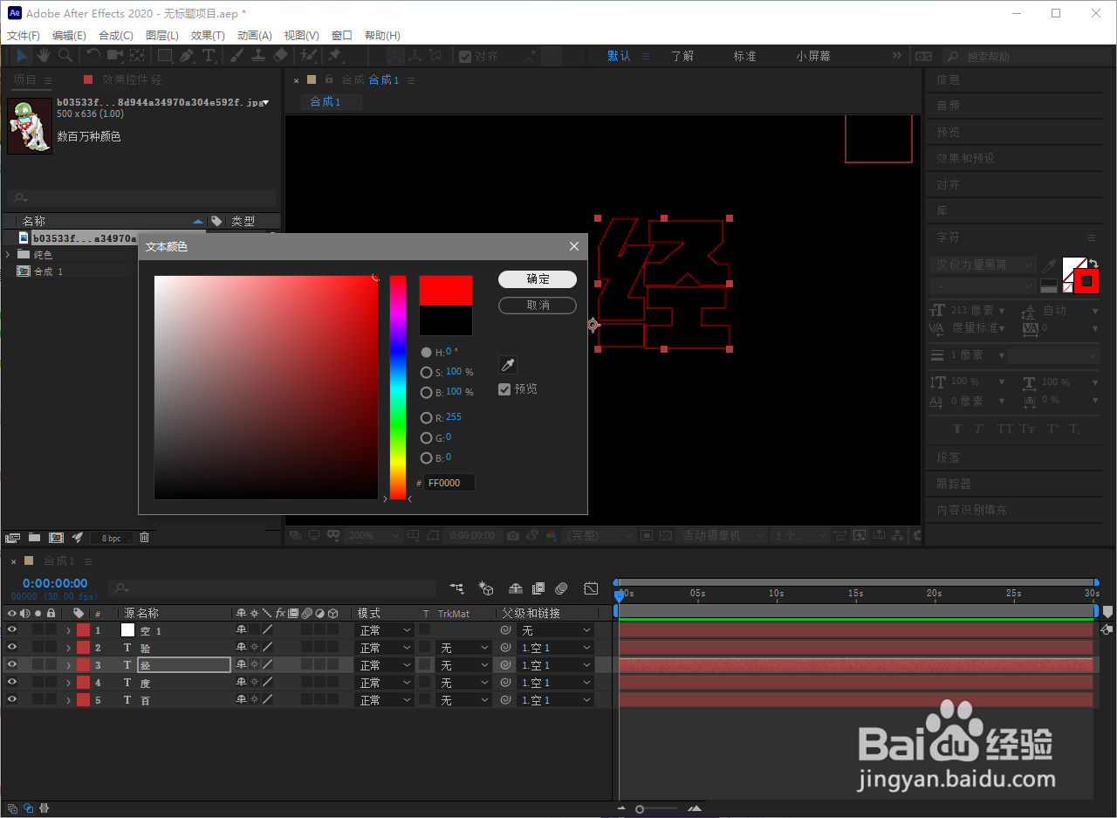Switch to the 了解 Learn workspace
The width and height of the screenshot is (1117, 818).
pyautogui.click(x=682, y=56)
